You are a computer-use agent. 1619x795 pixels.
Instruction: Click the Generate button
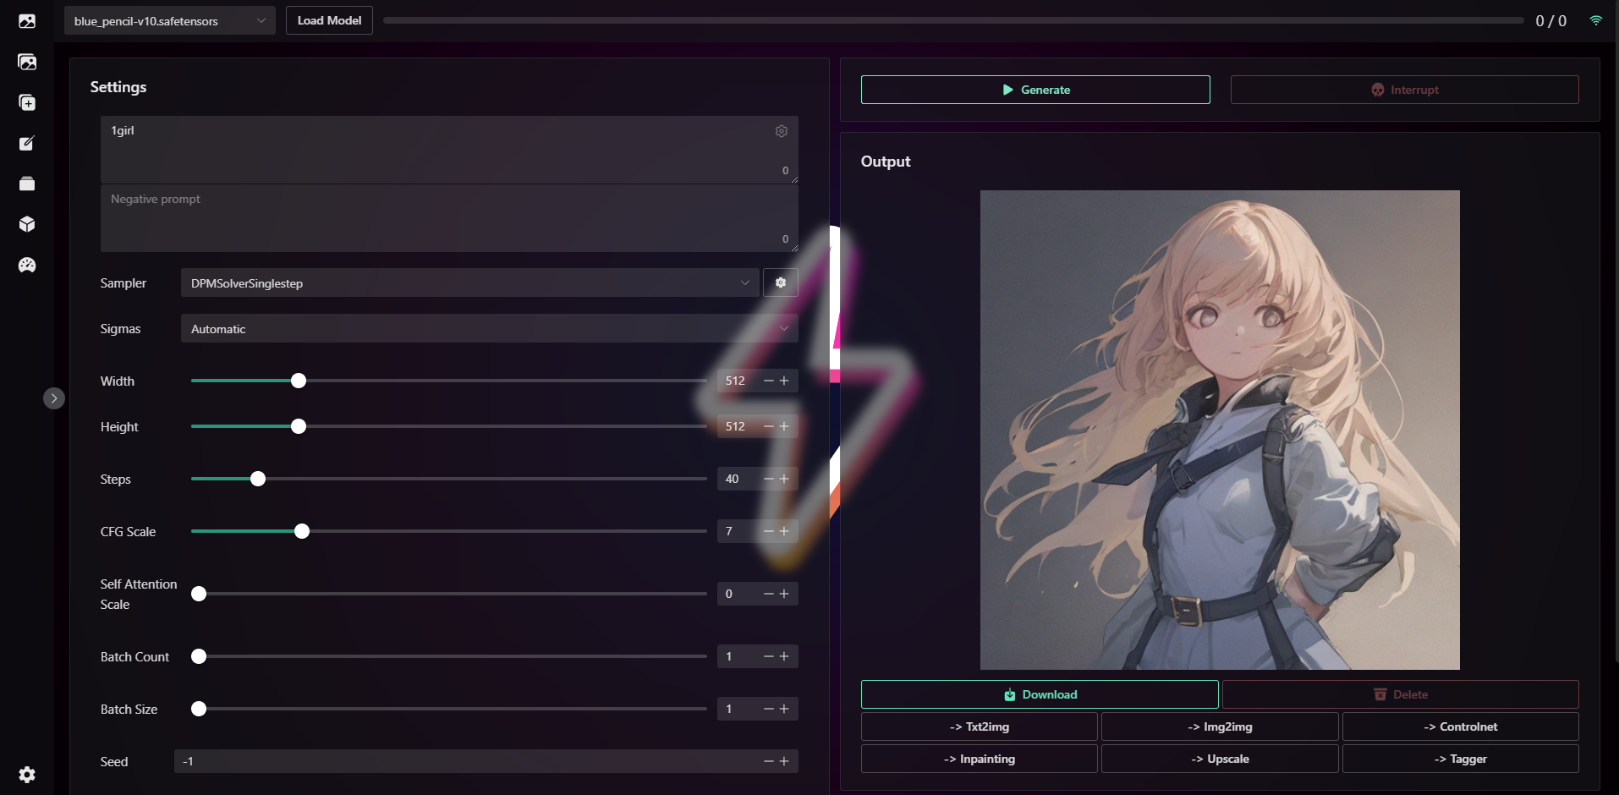coord(1035,90)
